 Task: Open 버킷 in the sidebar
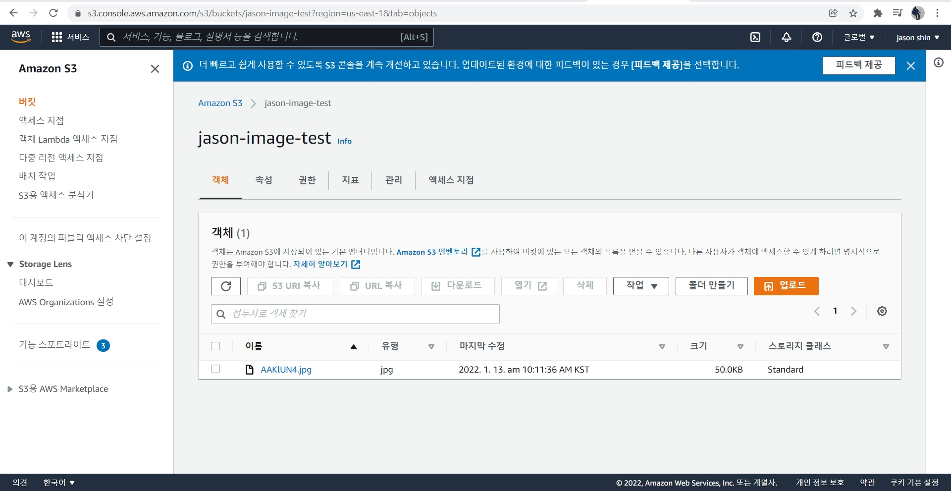tap(27, 102)
